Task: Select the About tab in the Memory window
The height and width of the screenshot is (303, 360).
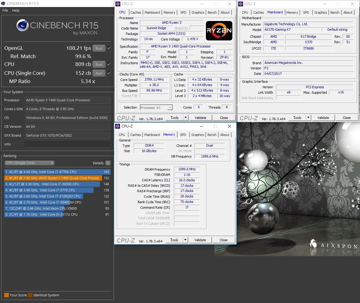Action: [225, 135]
